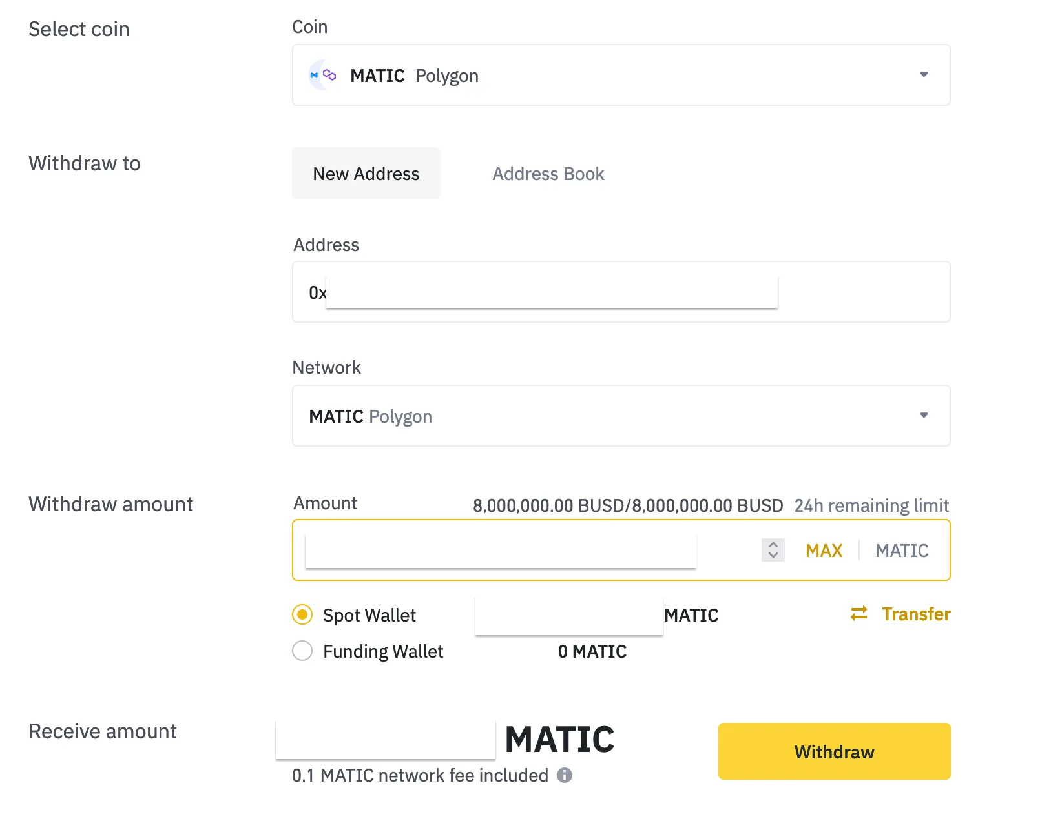Click the purple Polygon chain icon

pos(329,76)
